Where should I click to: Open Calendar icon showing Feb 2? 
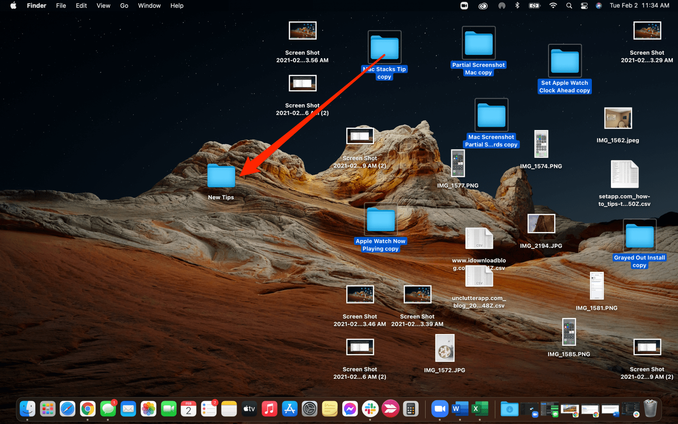coord(189,409)
